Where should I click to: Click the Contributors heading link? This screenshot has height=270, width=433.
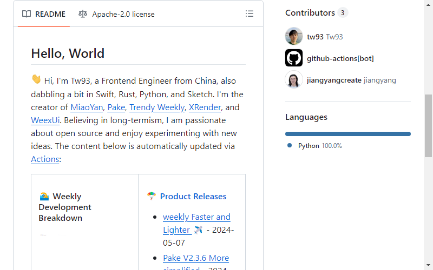(x=310, y=12)
